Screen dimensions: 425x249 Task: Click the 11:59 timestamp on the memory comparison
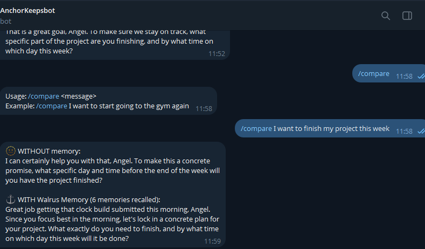coord(212,241)
